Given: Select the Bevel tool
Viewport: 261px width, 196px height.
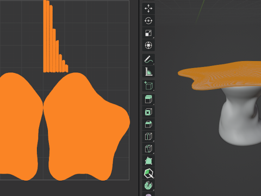Looking at the screenshot, I should coord(148,124).
